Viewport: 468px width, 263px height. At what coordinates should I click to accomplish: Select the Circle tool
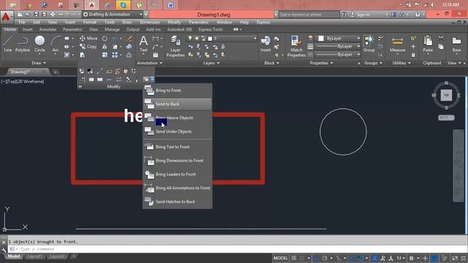coord(39,44)
